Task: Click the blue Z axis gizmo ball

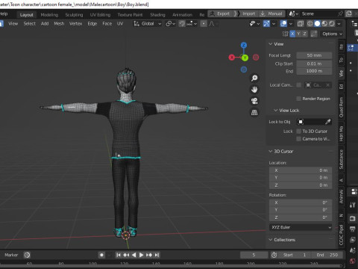Action: (x=244, y=45)
